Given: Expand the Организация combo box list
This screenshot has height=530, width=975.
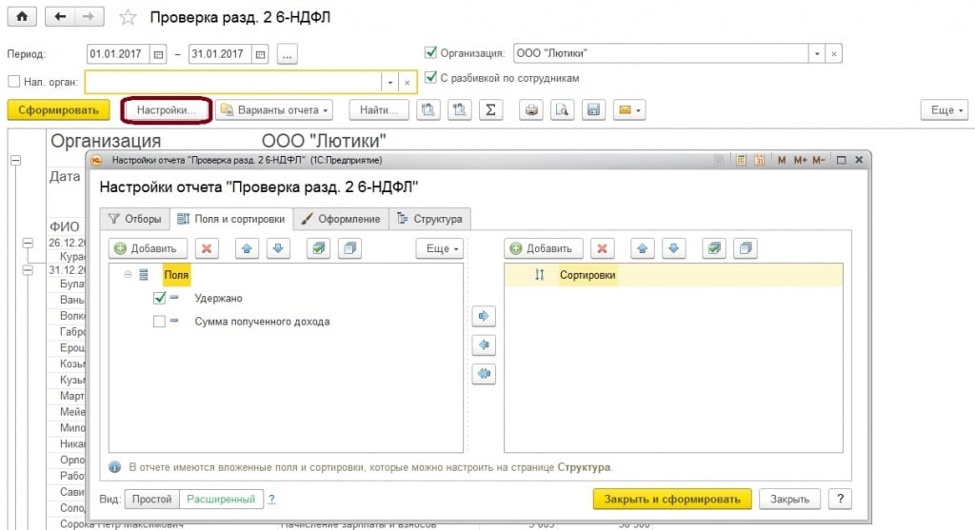Looking at the screenshot, I should point(817,53).
